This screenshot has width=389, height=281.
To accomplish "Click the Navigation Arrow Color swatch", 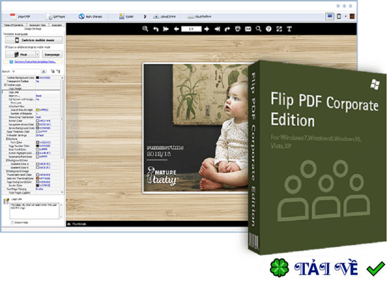I will coord(37,124).
